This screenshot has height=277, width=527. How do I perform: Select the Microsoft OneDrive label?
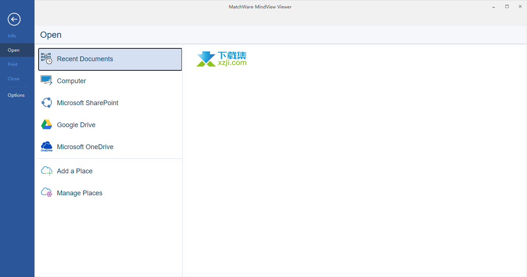point(85,147)
